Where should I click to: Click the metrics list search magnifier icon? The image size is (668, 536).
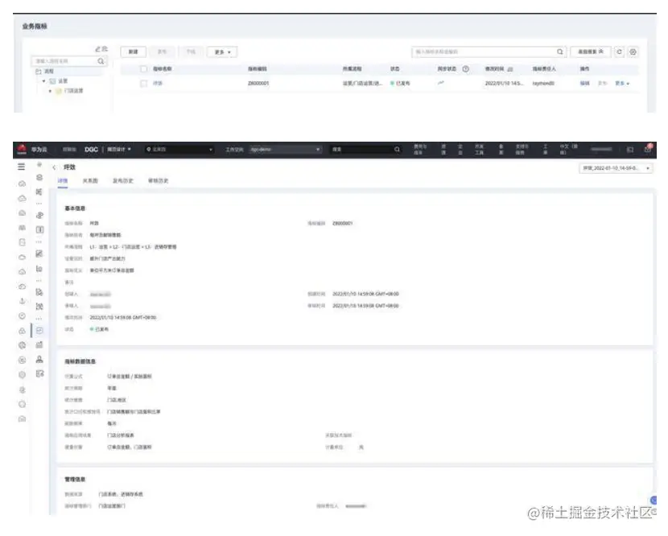click(560, 52)
